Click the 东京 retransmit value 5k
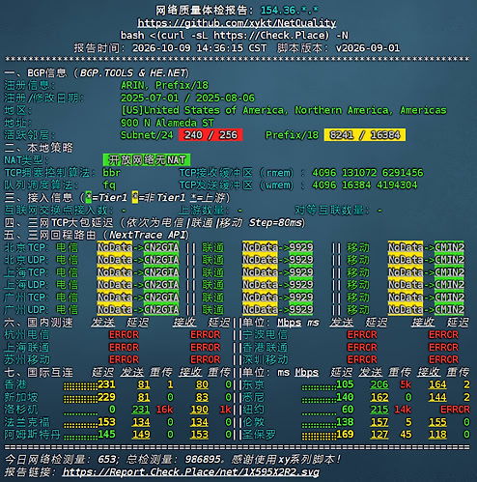This screenshot has width=477, height=482. 406,384
